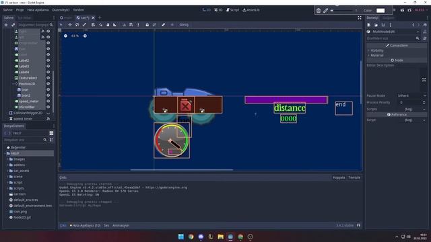Viewport: 431px width, 242px height.
Task: Toggle visibility of Label4 node
Action: (x=48, y=72)
